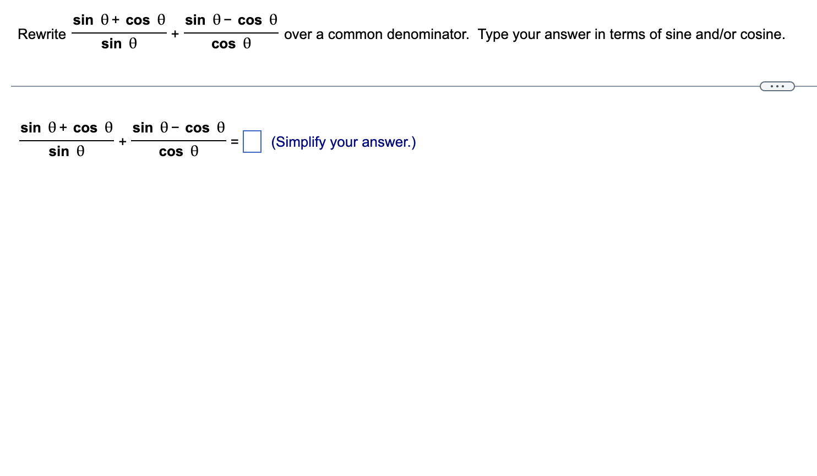The height and width of the screenshot is (476, 817).
Task: Click the empty answer box after the equals sign
Action: pyautogui.click(x=252, y=142)
